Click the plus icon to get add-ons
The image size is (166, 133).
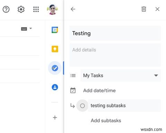click(x=55, y=118)
